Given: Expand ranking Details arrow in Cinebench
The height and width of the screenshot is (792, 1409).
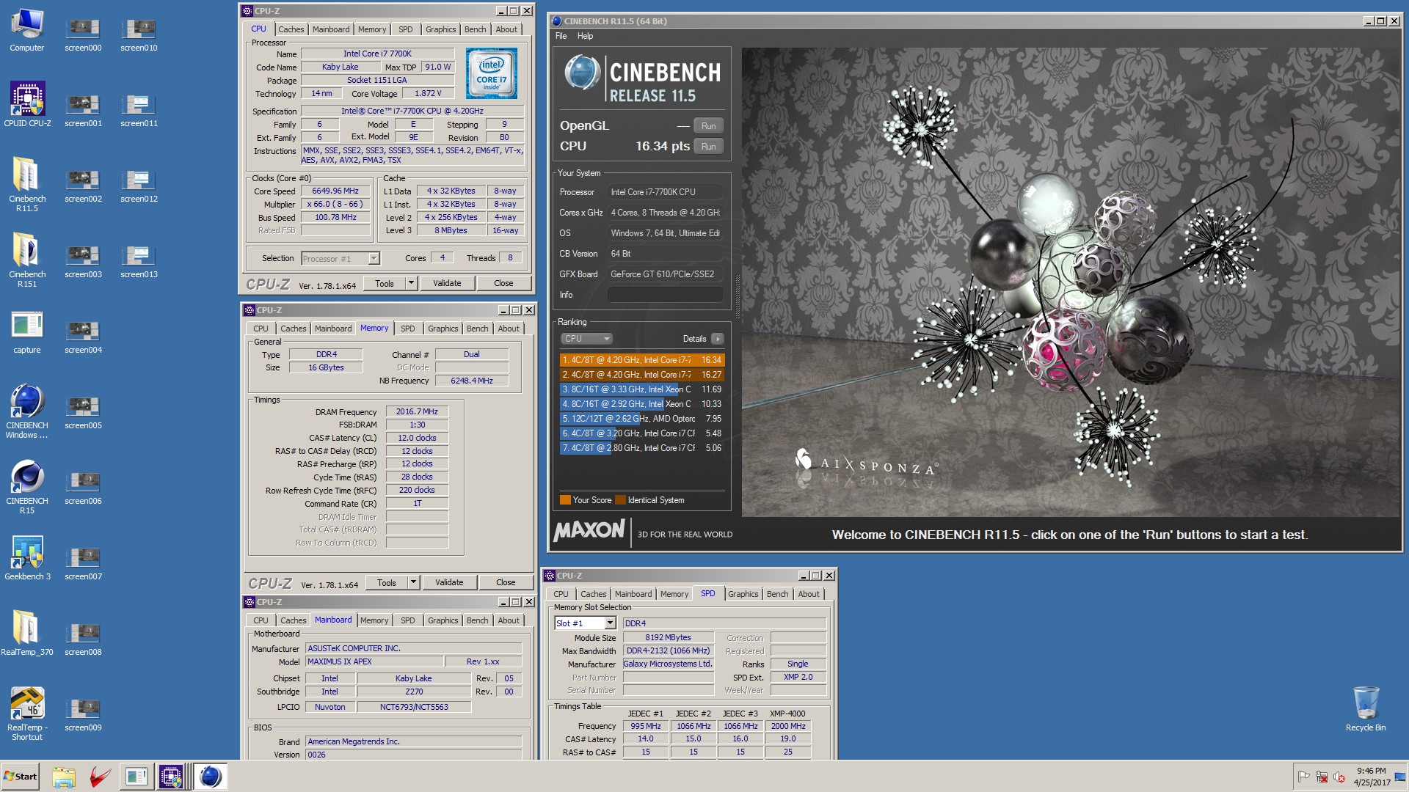Looking at the screenshot, I should [x=717, y=339].
